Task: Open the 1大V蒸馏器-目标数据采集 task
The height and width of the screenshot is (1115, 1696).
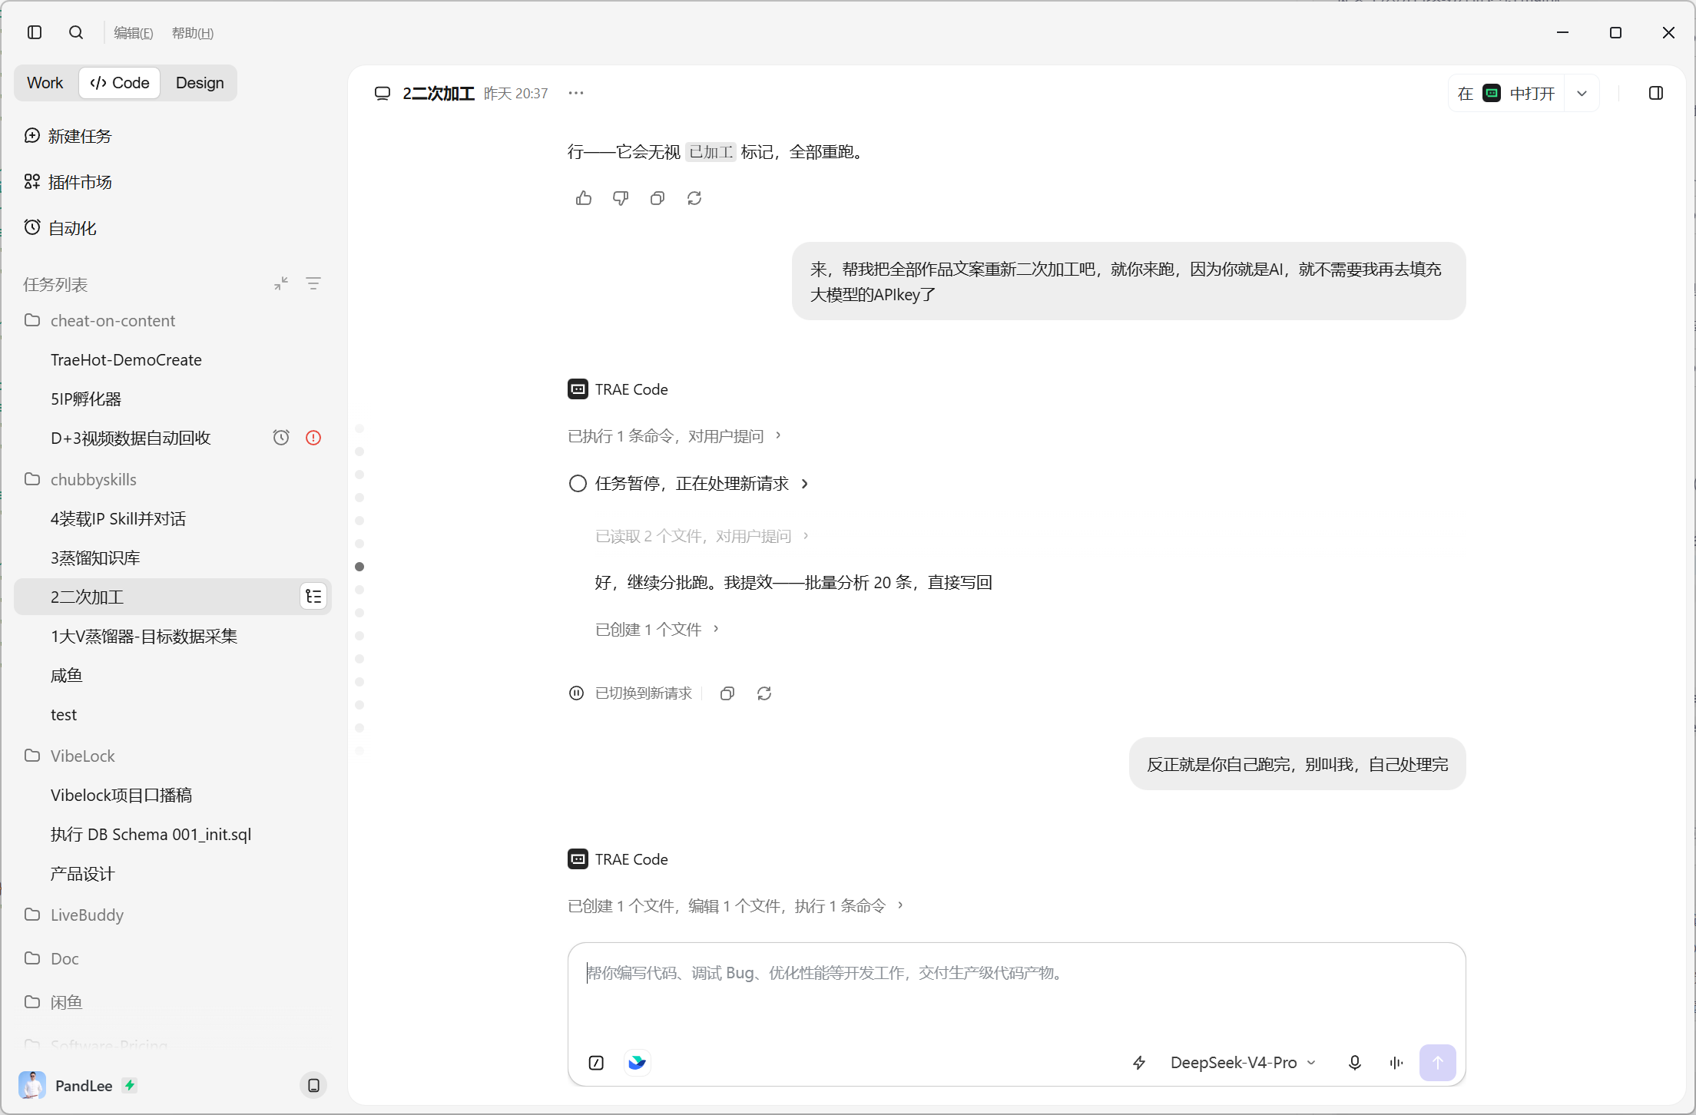Action: click(x=173, y=637)
